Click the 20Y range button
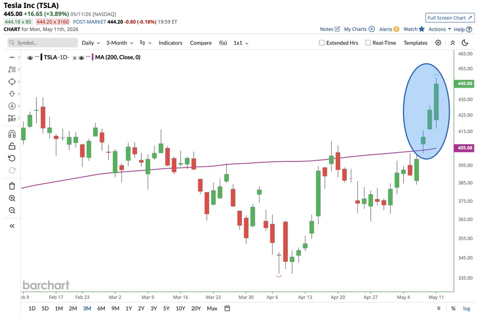 click(196, 308)
